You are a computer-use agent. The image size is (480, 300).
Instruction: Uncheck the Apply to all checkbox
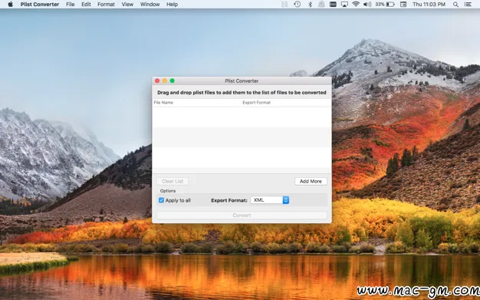pos(161,200)
